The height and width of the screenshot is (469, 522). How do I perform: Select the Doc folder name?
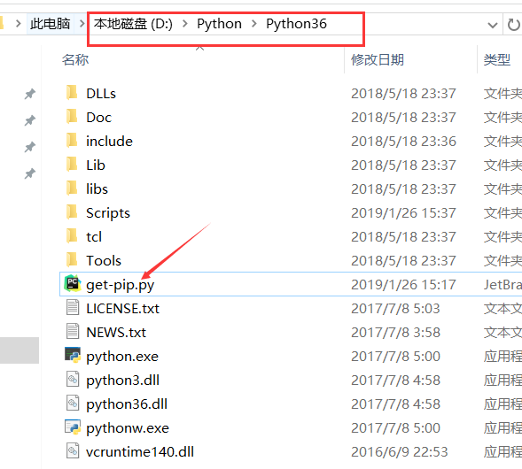coord(99,118)
